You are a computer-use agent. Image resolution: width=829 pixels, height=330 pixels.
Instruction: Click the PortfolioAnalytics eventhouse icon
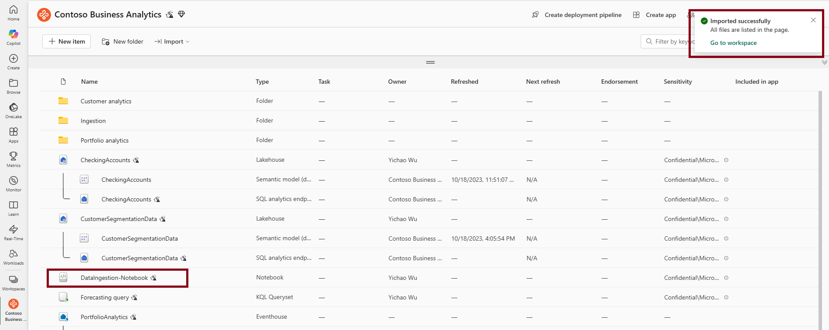(64, 317)
